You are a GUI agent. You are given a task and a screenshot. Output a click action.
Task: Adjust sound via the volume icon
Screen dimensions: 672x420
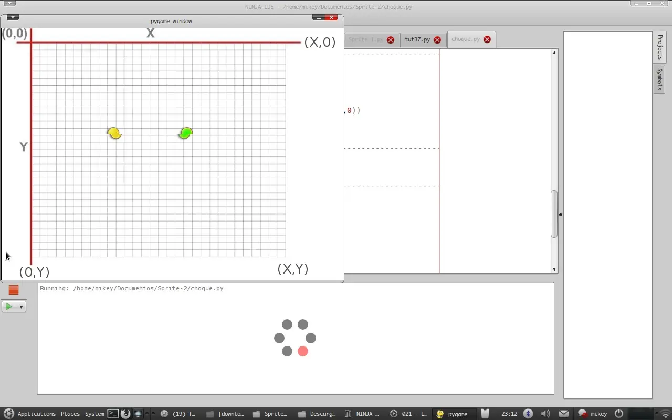tap(545, 414)
